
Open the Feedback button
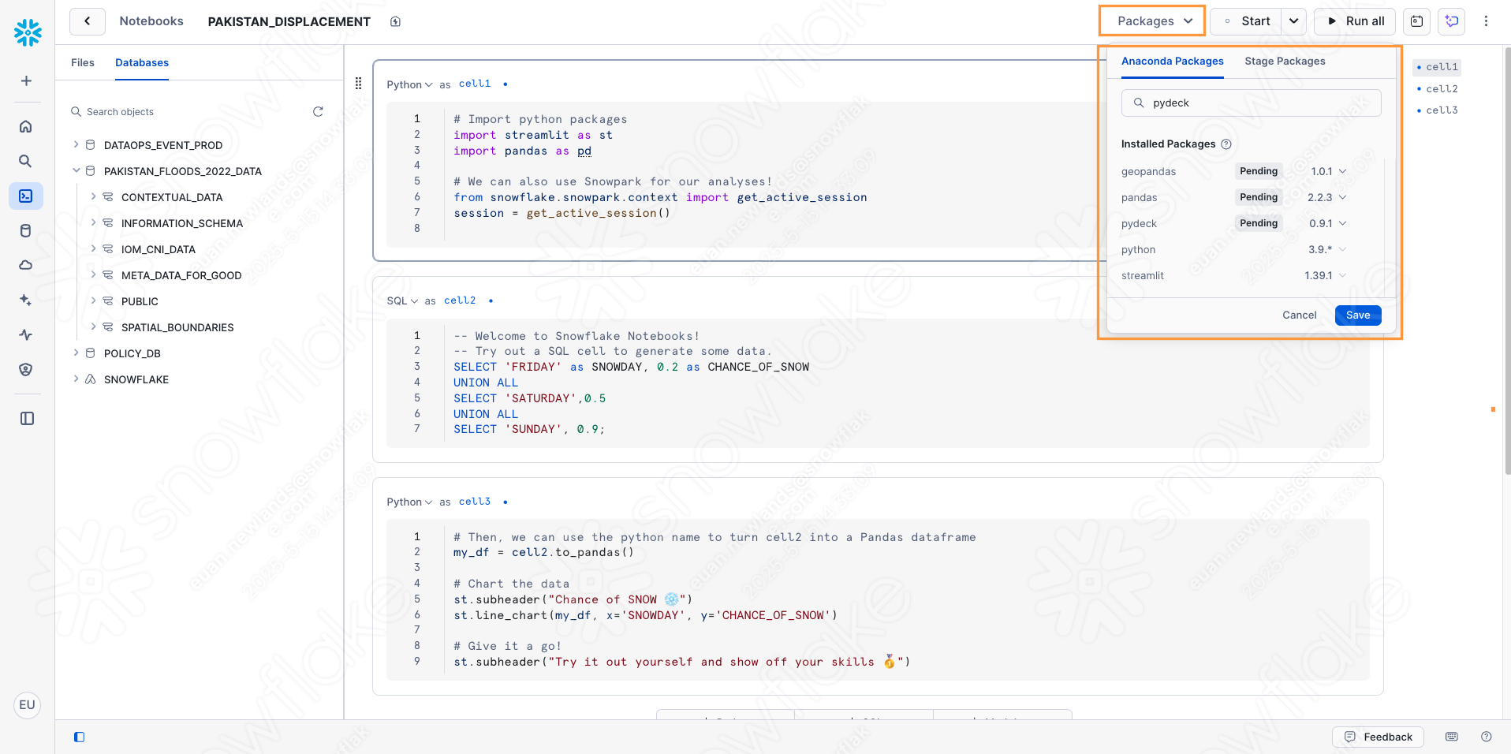[x=1377, y=737]
